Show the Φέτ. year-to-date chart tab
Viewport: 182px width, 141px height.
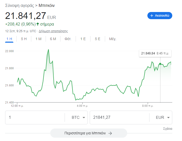pos(68,39)
